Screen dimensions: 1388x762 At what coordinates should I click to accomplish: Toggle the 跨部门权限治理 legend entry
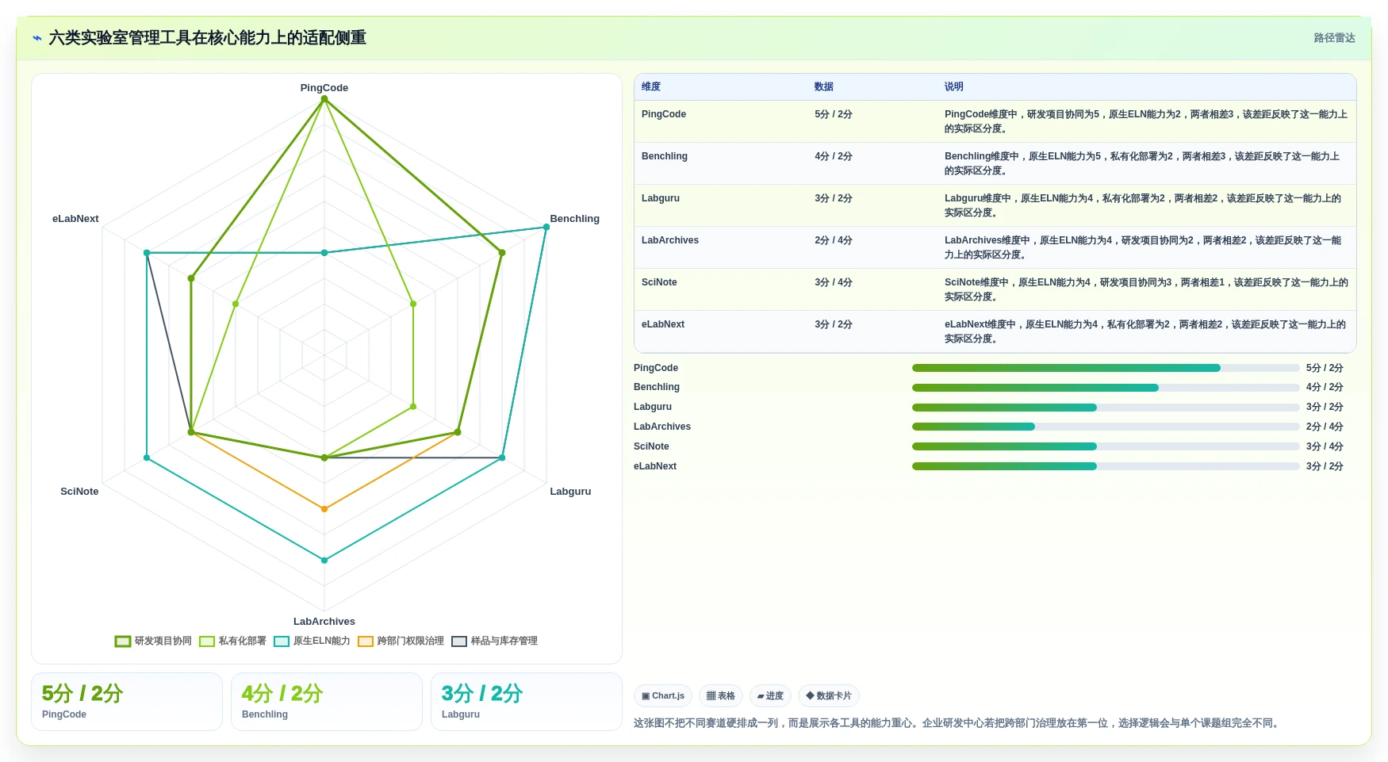pyautogui.click(x=401, y=641)
